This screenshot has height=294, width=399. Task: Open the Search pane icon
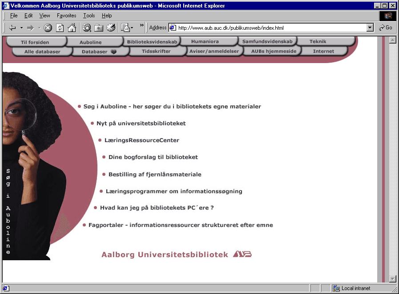pyautogui.click(x=87, y=28)
